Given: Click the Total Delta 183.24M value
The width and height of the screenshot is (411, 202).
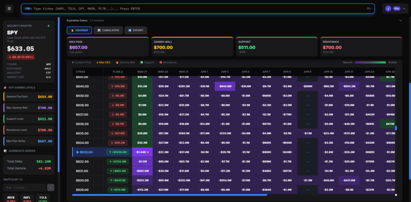Looking at the screenshot, I should [x=43, y=162].
